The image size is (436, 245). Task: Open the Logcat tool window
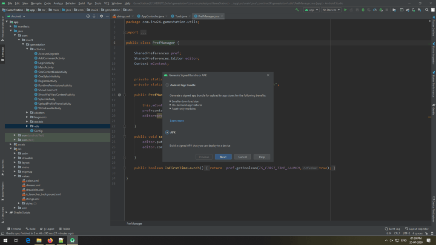tap(47, 229)
